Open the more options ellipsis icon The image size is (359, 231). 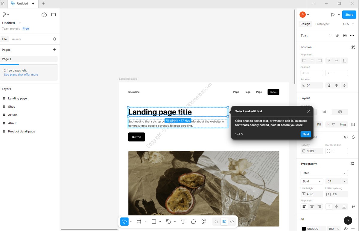(352, 35)
